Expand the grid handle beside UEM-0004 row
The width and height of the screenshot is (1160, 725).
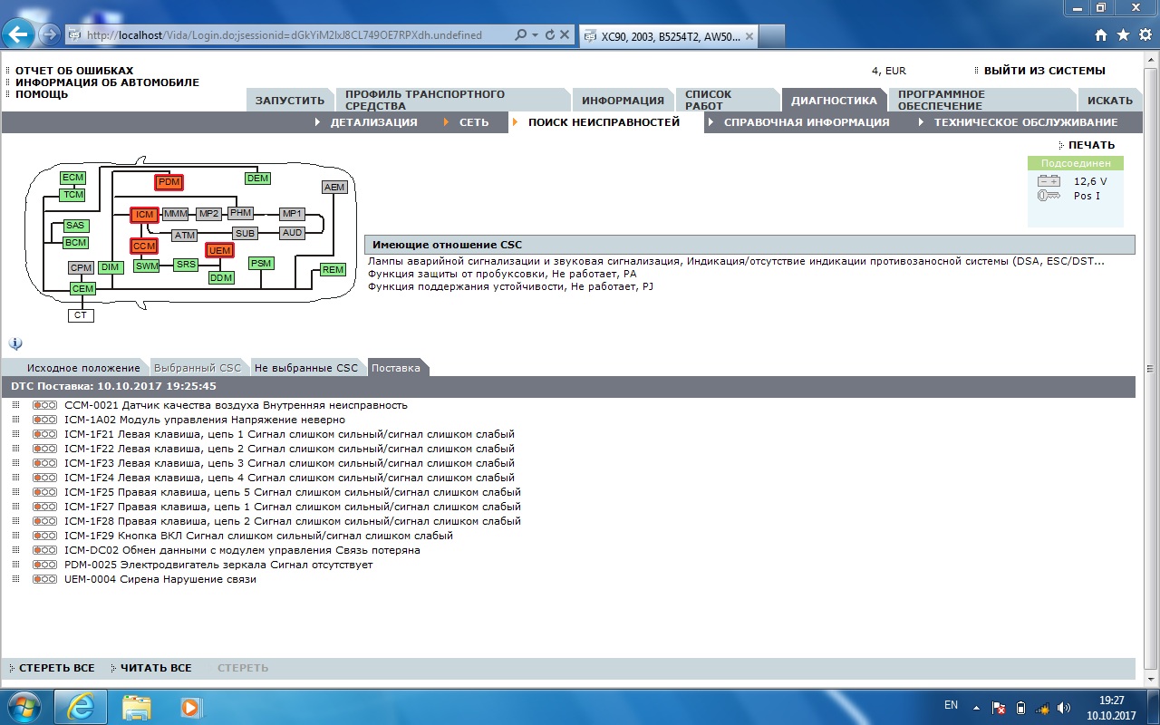tap(15, 579)
